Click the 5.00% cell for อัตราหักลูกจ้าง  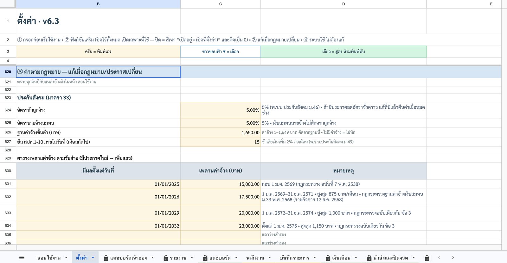221,110
